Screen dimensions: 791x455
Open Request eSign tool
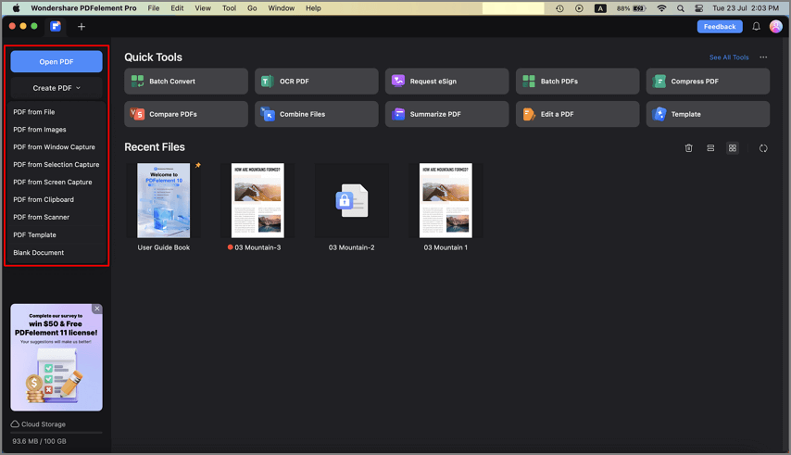446,82
